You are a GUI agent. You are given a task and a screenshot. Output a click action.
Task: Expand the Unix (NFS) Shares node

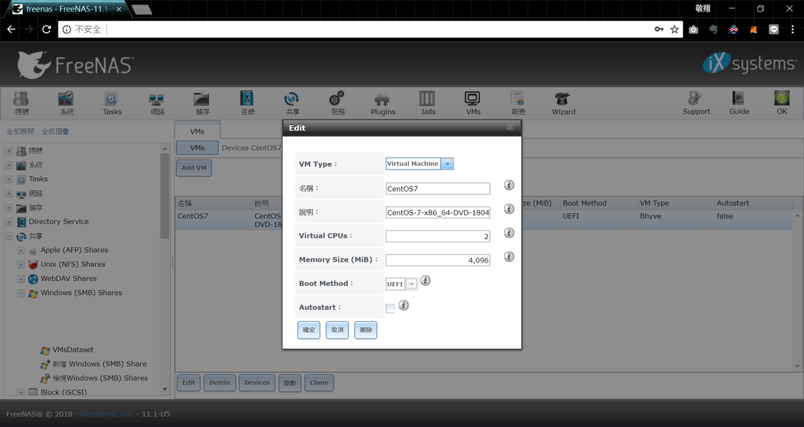coord(21,264)
